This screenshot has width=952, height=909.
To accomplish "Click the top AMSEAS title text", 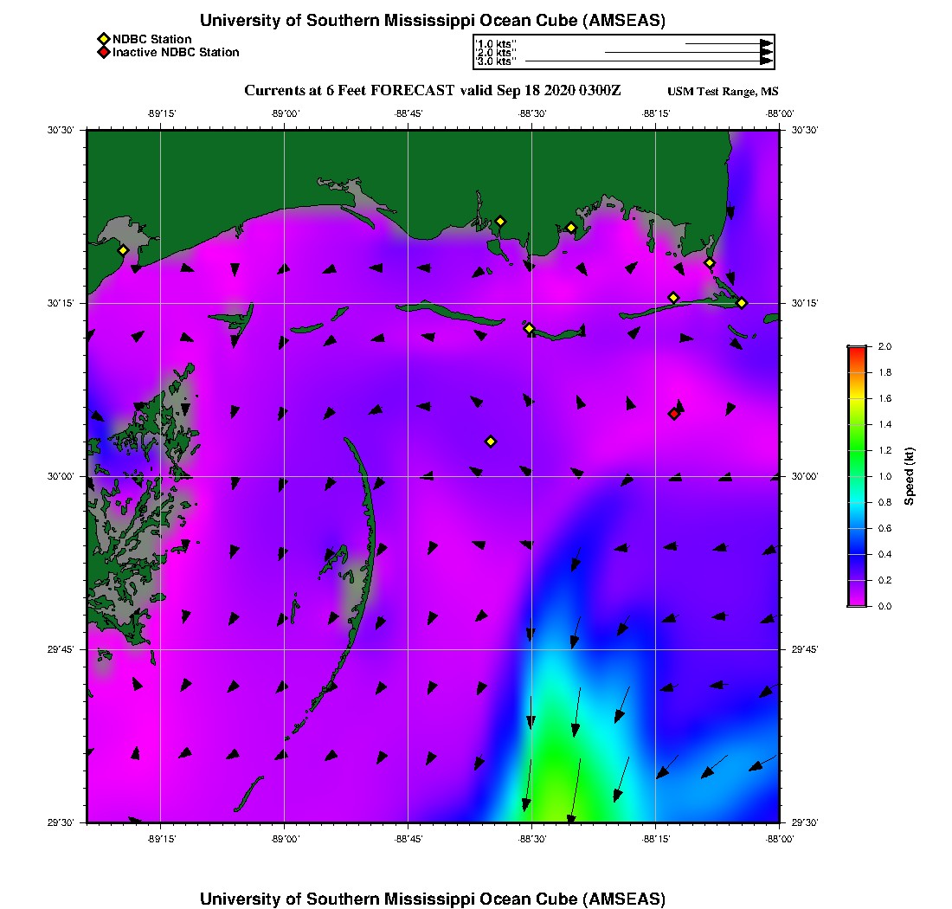I will [x=432, y=20].
